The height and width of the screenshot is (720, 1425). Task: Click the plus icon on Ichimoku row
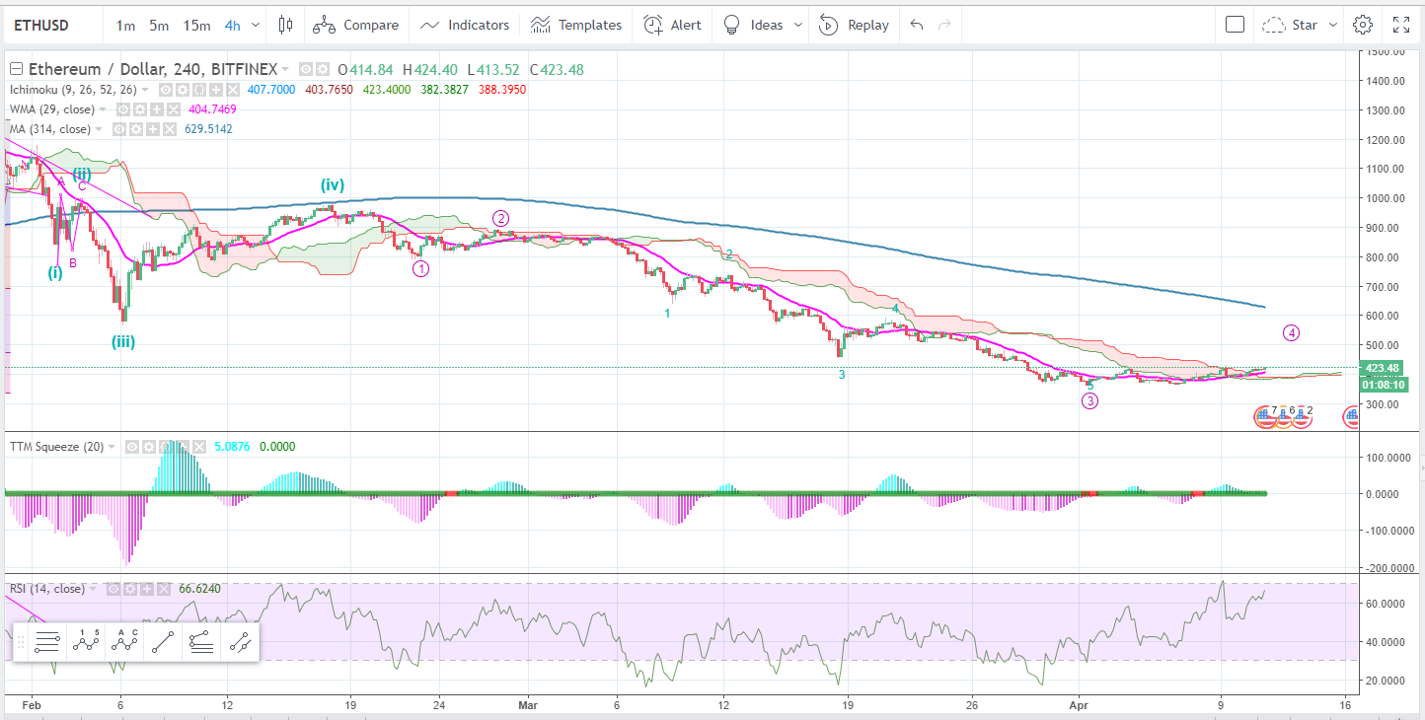pyautogui.click(x=215, y=90)
